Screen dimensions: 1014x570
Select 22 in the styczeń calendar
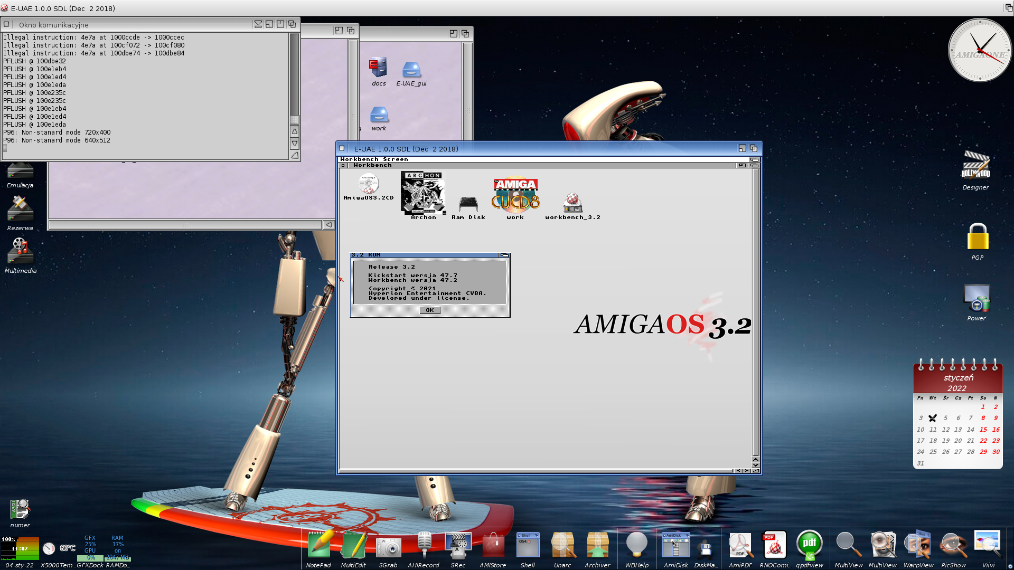point(983,441)
